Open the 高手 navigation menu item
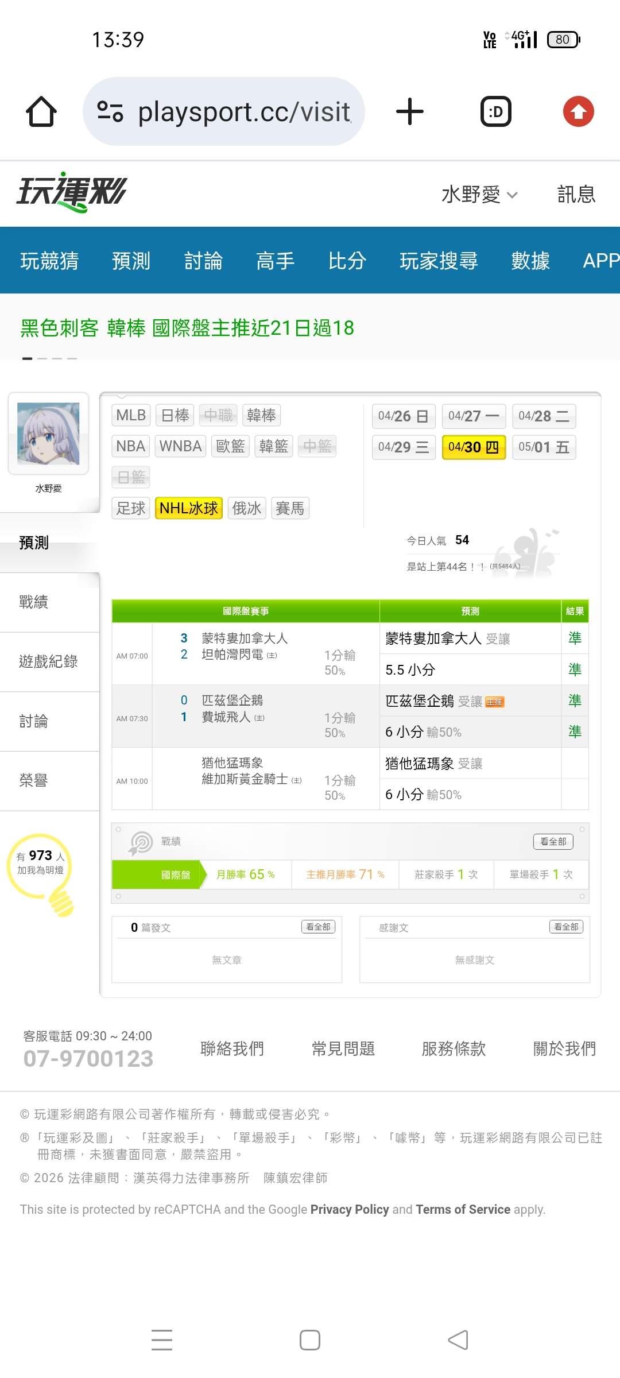The width and height of the screenshot is (620, 1378). [275, 261]
